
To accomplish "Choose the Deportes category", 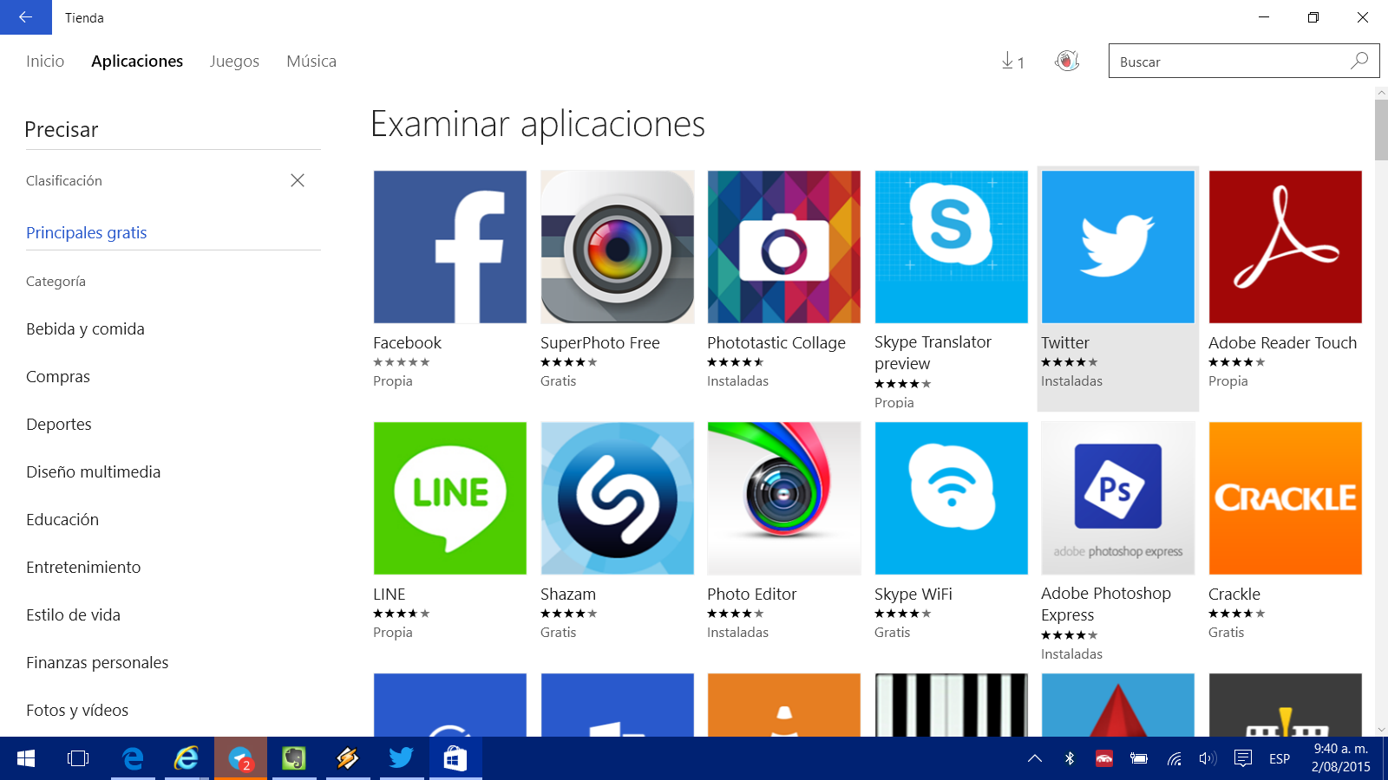I will coord(59,425).
